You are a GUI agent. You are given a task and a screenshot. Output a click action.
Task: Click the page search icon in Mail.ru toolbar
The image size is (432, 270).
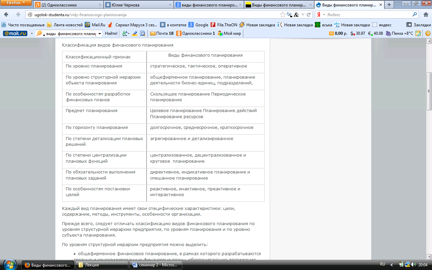142,33
